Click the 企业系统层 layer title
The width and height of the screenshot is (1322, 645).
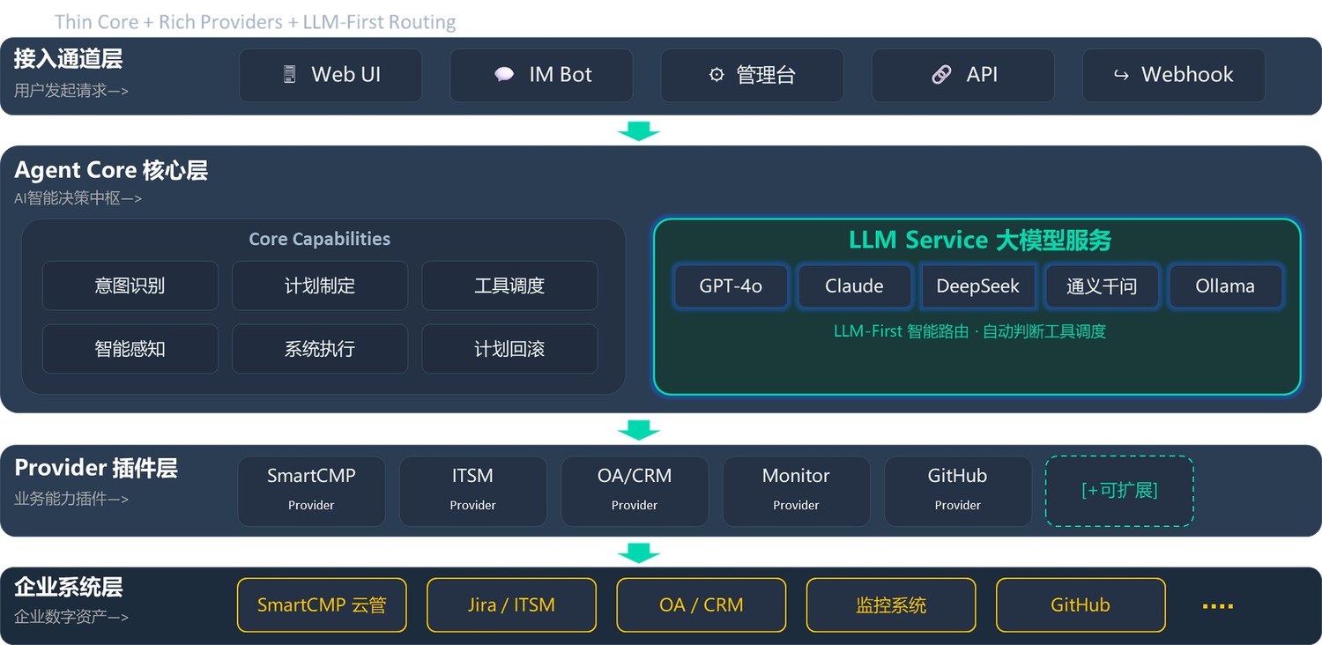pyautogui.click(x=68, y=588)
